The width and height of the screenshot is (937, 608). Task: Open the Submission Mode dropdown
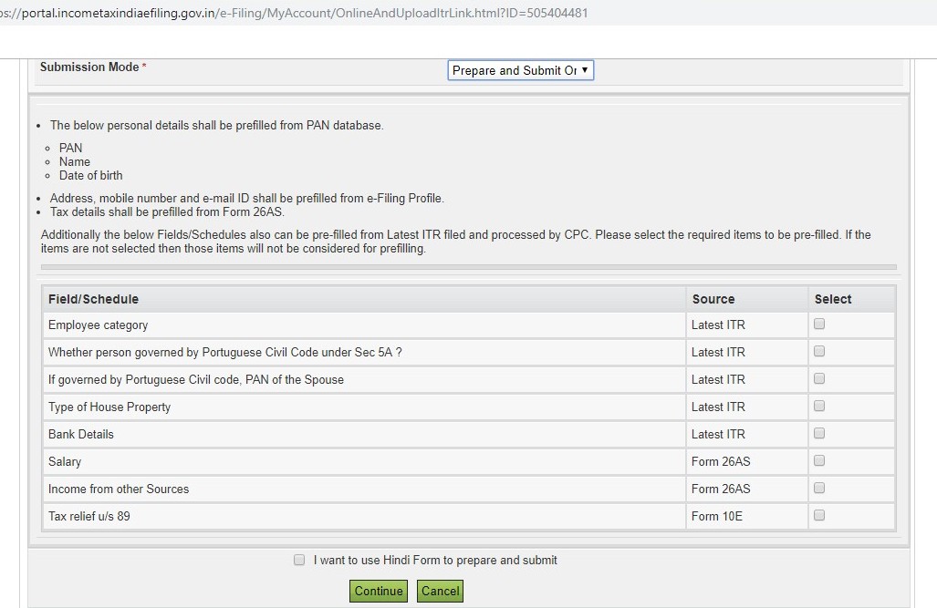pos(520,70)
